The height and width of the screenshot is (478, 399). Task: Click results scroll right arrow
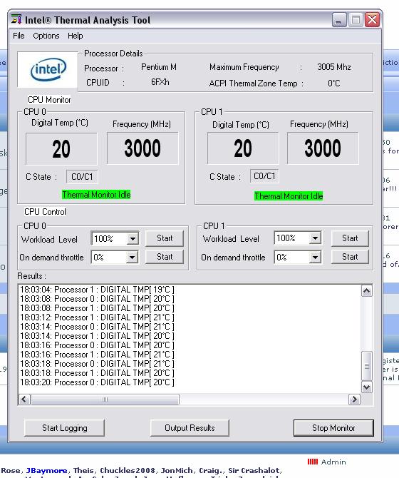354,400
